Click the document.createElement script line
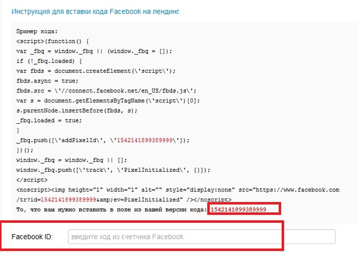The height and width of the screenshot is (253, 358). pos(96,71)
